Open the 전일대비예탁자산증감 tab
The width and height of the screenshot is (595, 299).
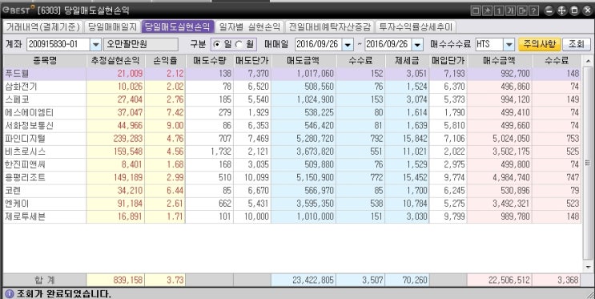329,26
